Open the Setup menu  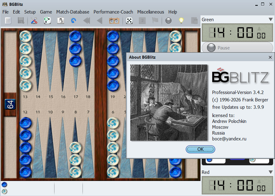30,12
